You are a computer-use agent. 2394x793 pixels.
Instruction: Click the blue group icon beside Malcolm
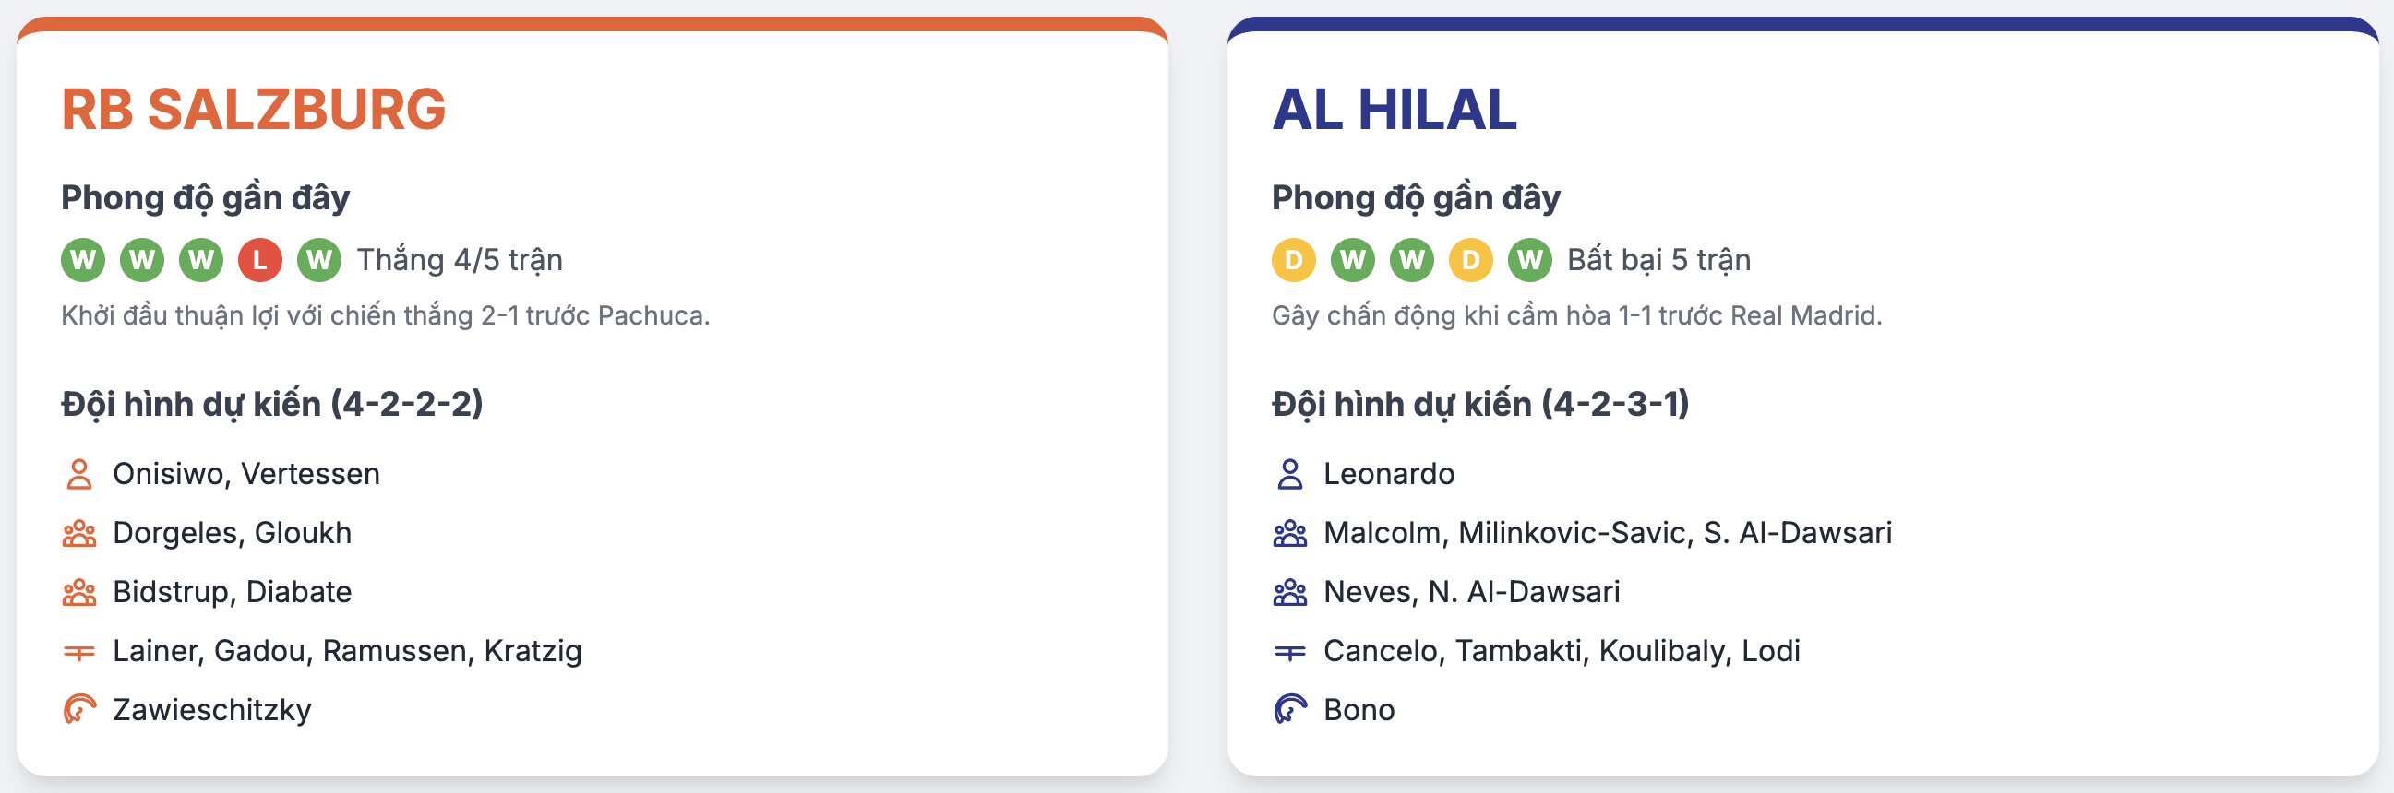pos(1290,533)
